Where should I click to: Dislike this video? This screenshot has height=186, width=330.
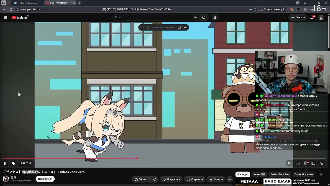(x=154, y=179)
